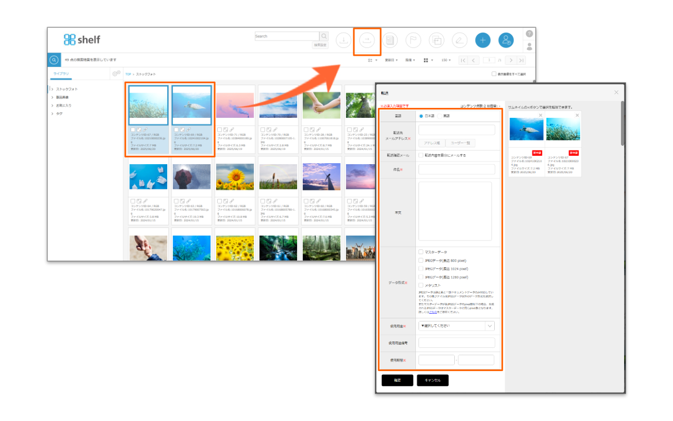Screen dimensions: 673x421
Task: Click the pencil edit icon in toolbar
Action: coord(460,41)
